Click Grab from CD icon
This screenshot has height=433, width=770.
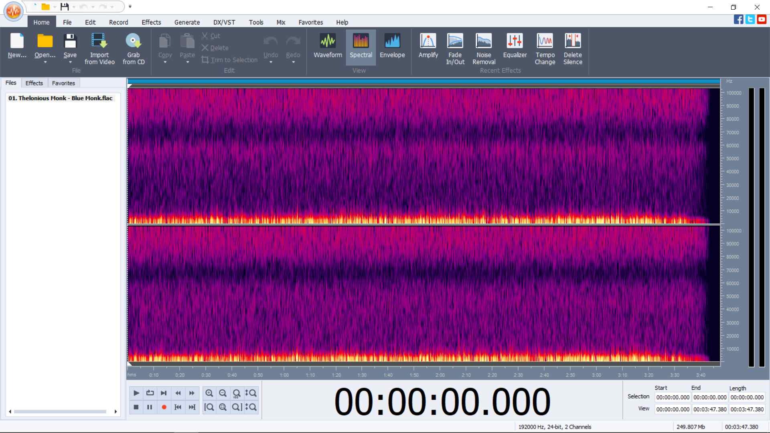[x=134, y=49]
